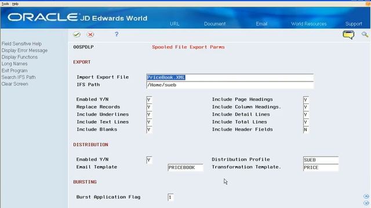Screen dimensions: 371x208
Task: Click Include Detail Lines field
Action: pyautogui.click(x=305, y=115)
